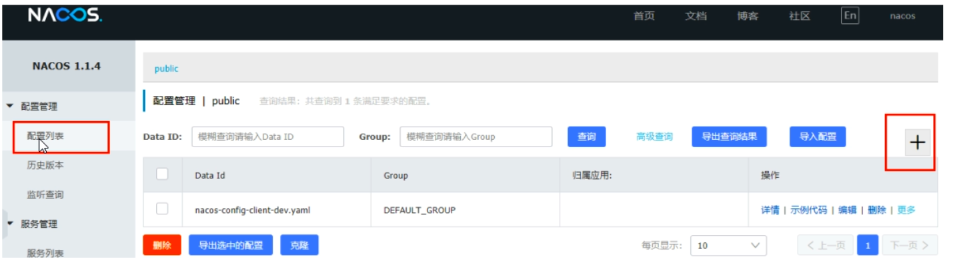This screenshot has width=957, height=275.
Task: Go to 首页 in the top navigation
Action: [644, 16]
